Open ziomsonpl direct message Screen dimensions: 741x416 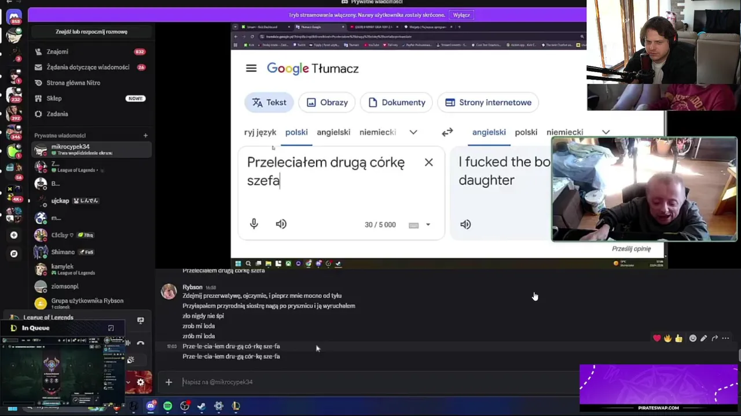pos(91,286)
